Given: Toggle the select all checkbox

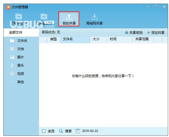Looking at the screenshot, I should pos(44,131).
